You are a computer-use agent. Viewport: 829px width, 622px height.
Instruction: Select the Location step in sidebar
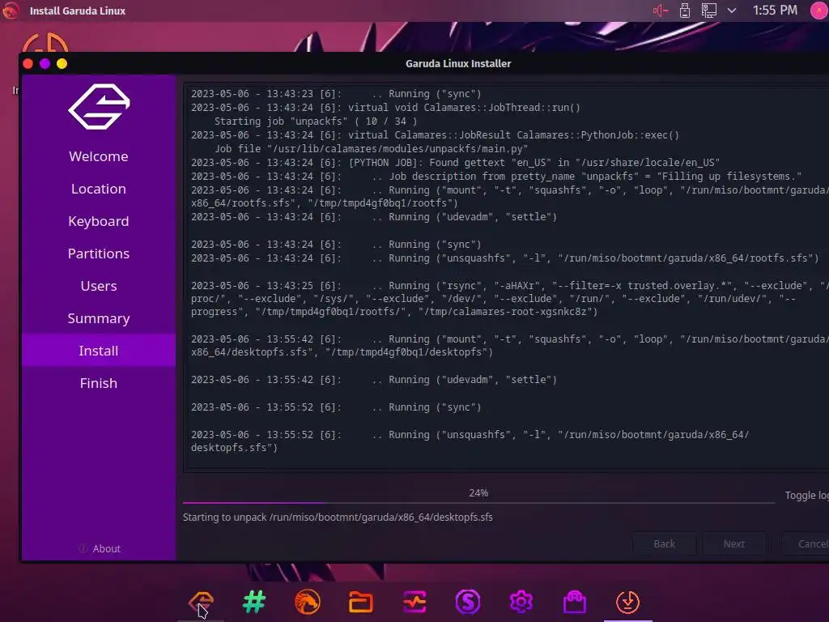pos(98,189)
